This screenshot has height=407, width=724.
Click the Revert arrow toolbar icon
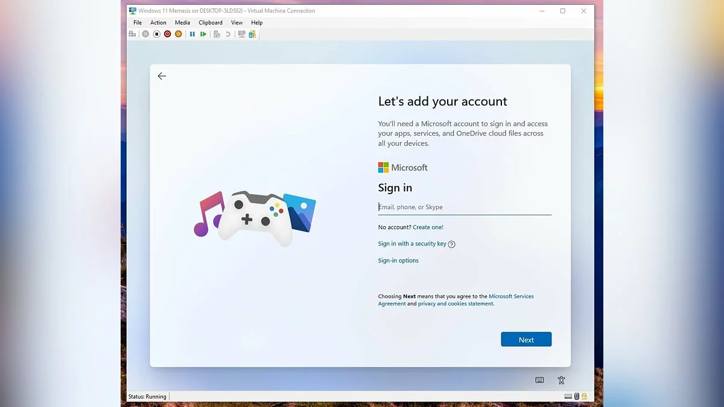[228, 34]
